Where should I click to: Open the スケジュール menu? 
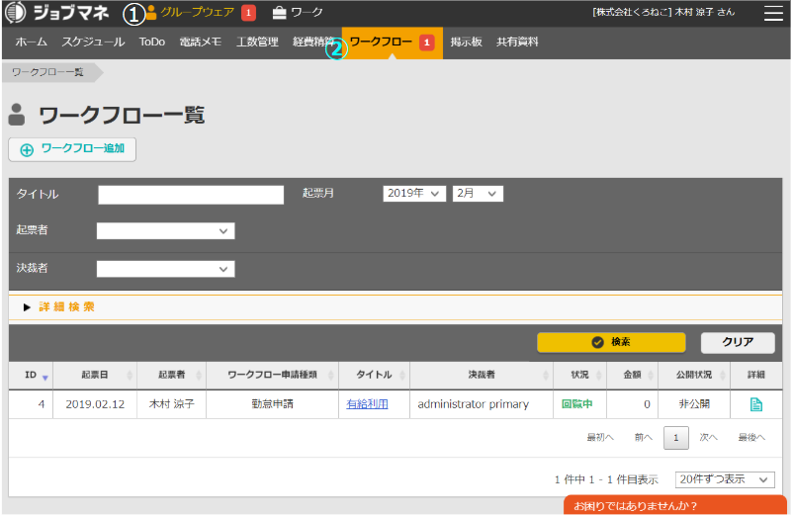click(94, 43)
